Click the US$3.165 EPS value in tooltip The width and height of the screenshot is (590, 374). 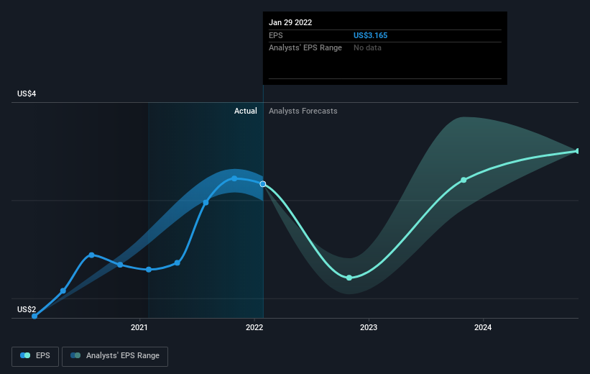[x=370, y=35]
